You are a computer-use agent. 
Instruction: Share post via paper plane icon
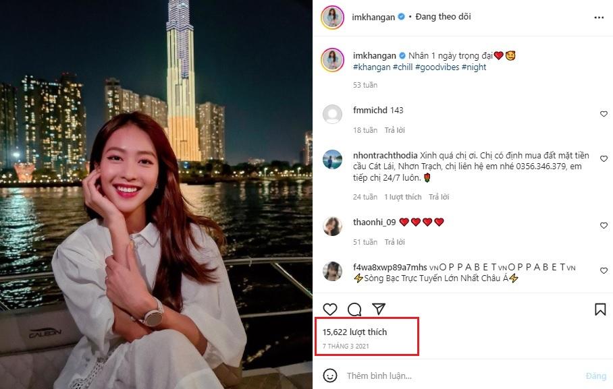point(379,309)
